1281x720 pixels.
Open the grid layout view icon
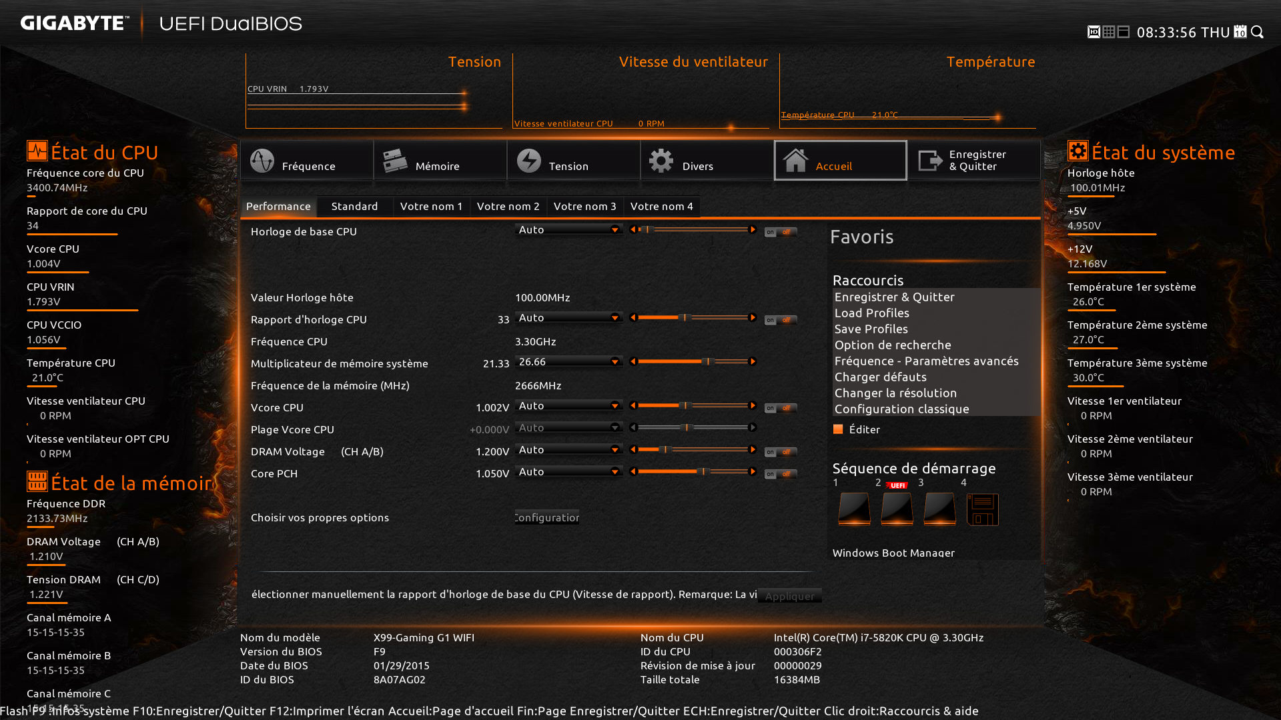coord(1109,32)
